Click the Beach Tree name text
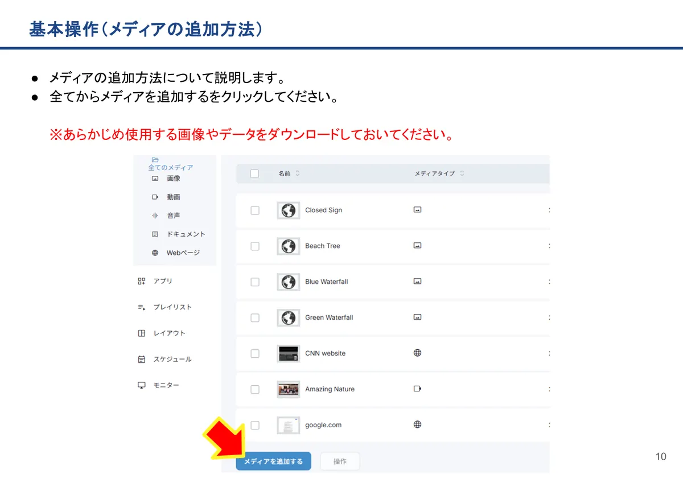683x483 pixels. pos(323,246)
